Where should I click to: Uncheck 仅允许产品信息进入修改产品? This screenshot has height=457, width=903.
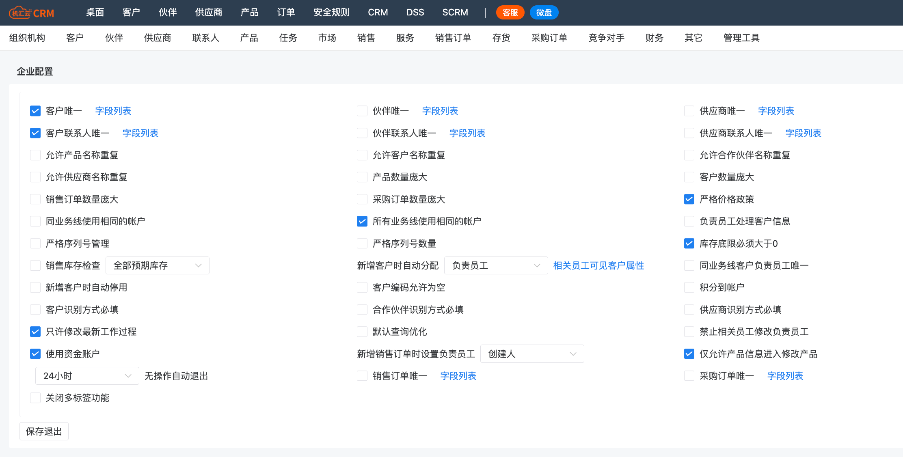click(689, 354)
